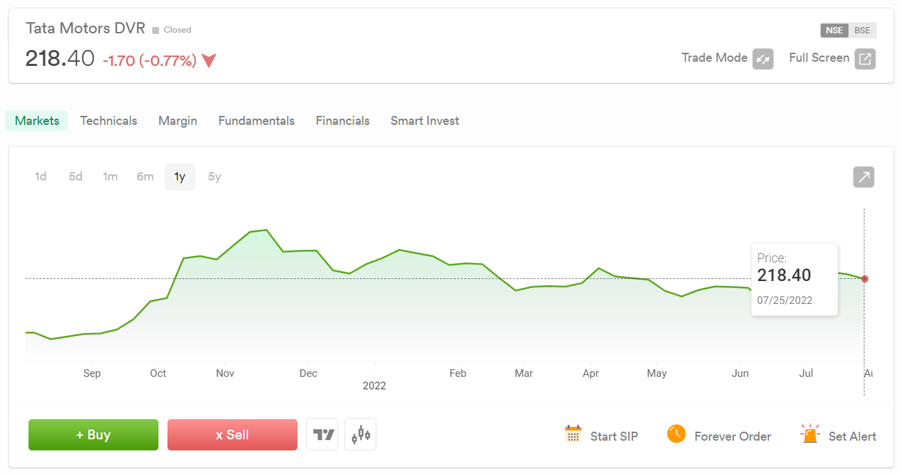Click the green + Buy button
This screenshot has height=474, width=902.
click(x=93, y=435)
